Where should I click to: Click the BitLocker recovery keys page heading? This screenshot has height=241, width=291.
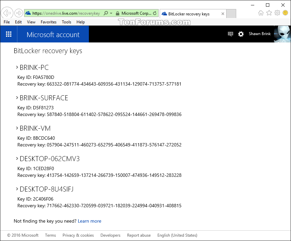point(48,51)
